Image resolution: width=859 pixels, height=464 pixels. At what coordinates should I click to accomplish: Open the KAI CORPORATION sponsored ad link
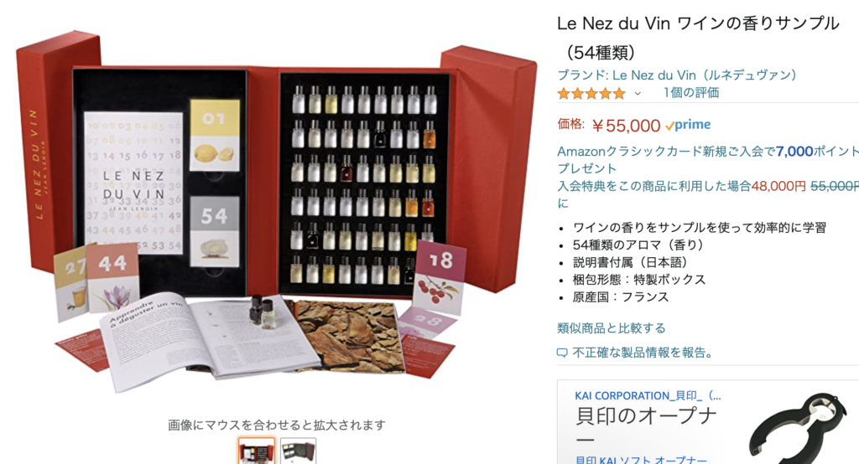(648, 395)
